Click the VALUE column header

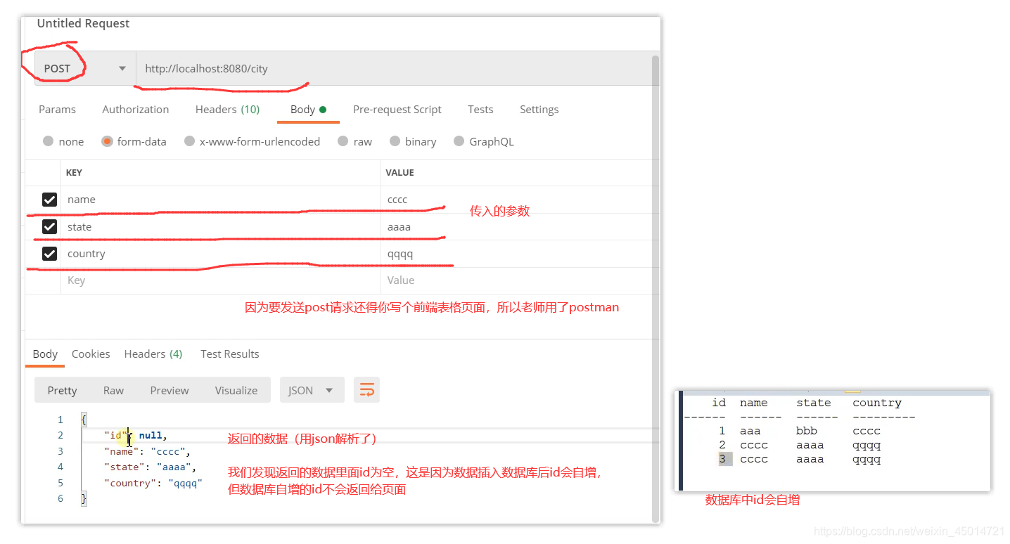(x=401, y=172)
